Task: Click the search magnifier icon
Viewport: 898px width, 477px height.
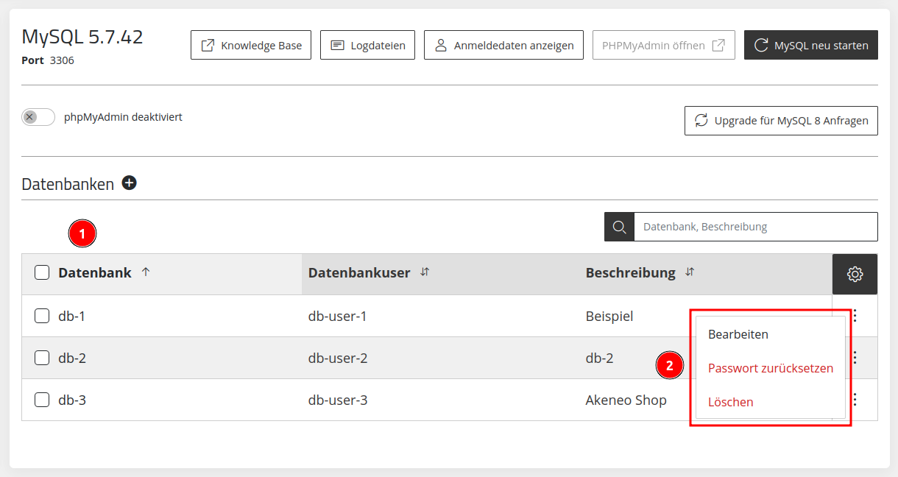Action: pyautogui.click(x=619, y=227)
